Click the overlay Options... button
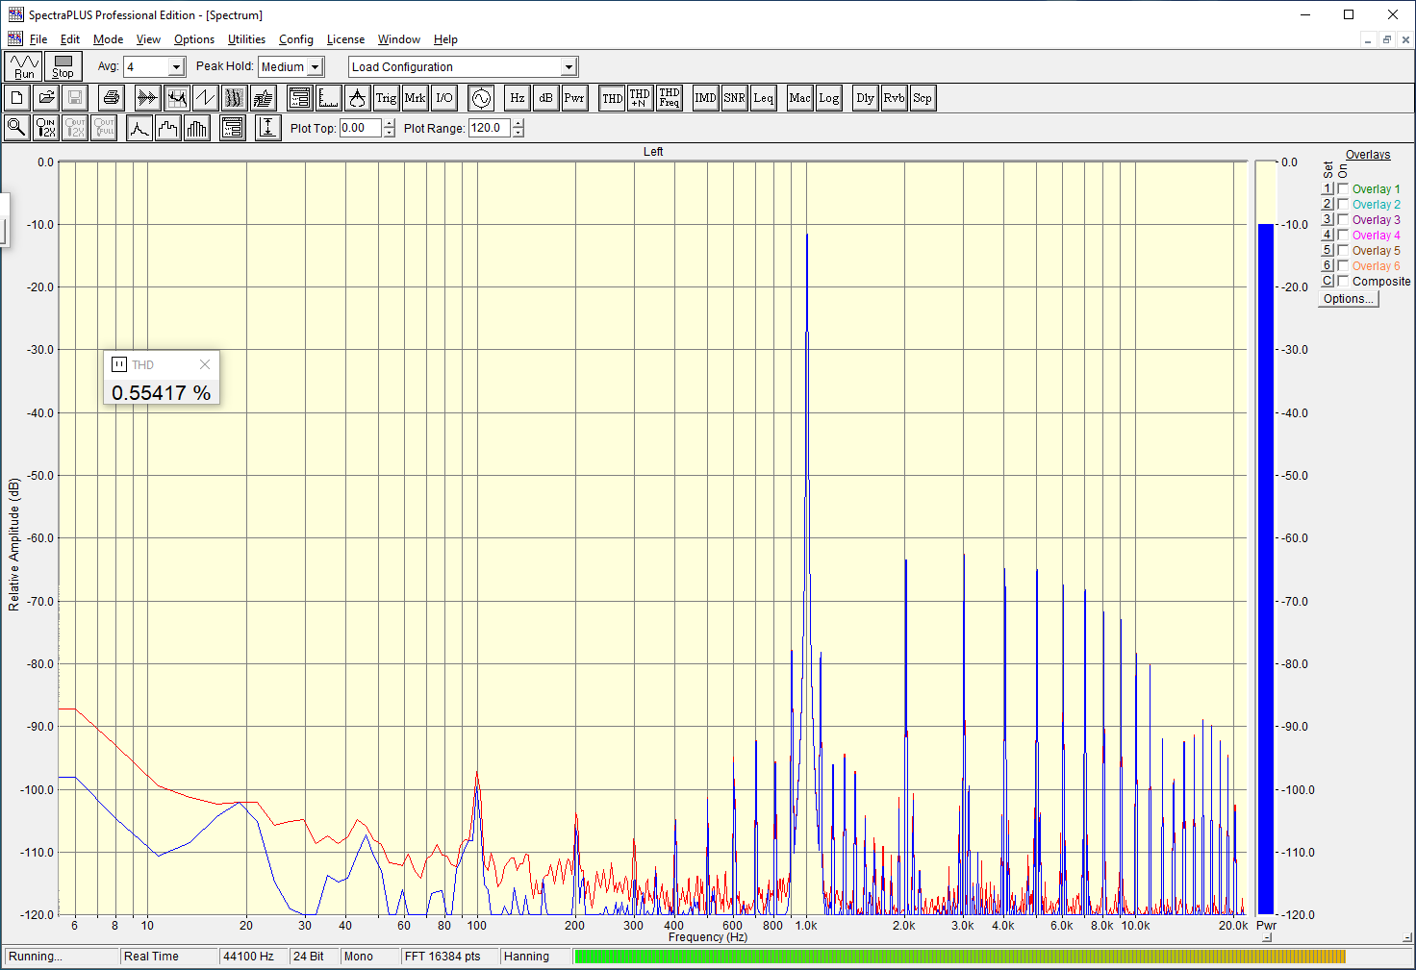Viewport: 1416px width, 970px height. pos(1348,299)
